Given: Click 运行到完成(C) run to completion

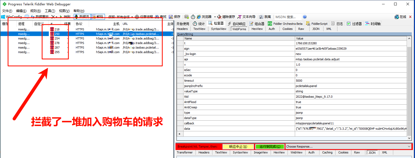Looking at the screenshot, I should tap(270, 147).
